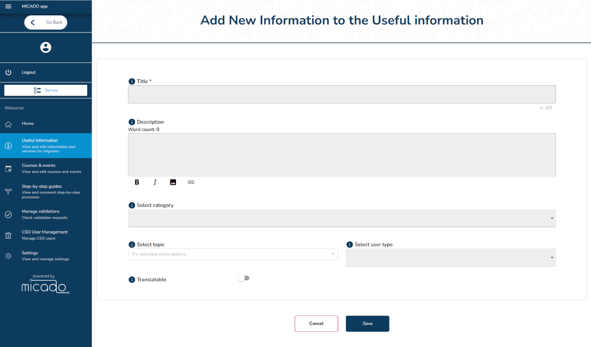Insert an image into the description
Image resolution: width=591 pixels, height=347 pixels.
pyautogui.click(x=173, y=182)
